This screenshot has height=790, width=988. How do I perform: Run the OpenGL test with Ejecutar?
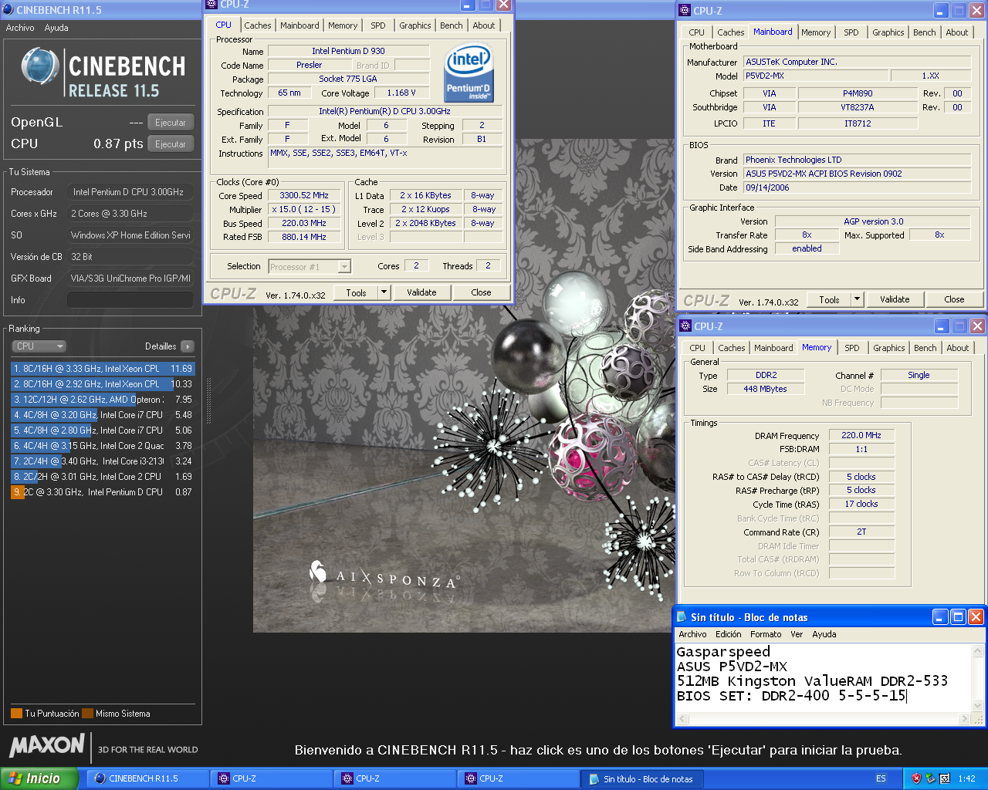(x=171, y=123)
